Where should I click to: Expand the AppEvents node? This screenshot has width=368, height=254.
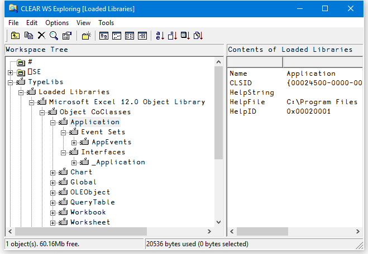[x=75, y=142]
